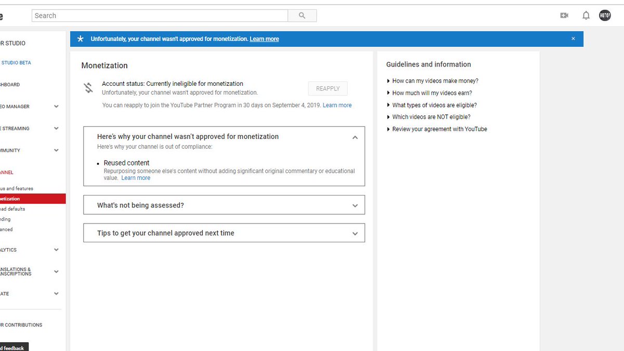Click the Account status ineligible text

pyautogui.click(x=173, y=84)
